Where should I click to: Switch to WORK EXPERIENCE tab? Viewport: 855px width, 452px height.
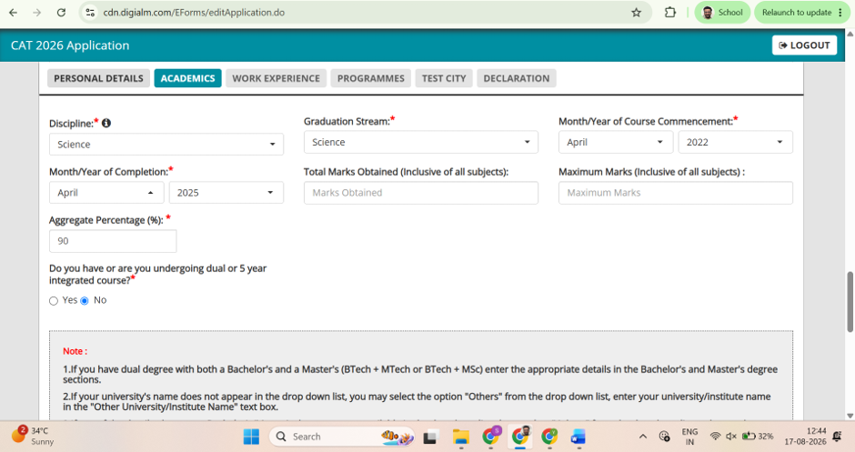(276, 78)
